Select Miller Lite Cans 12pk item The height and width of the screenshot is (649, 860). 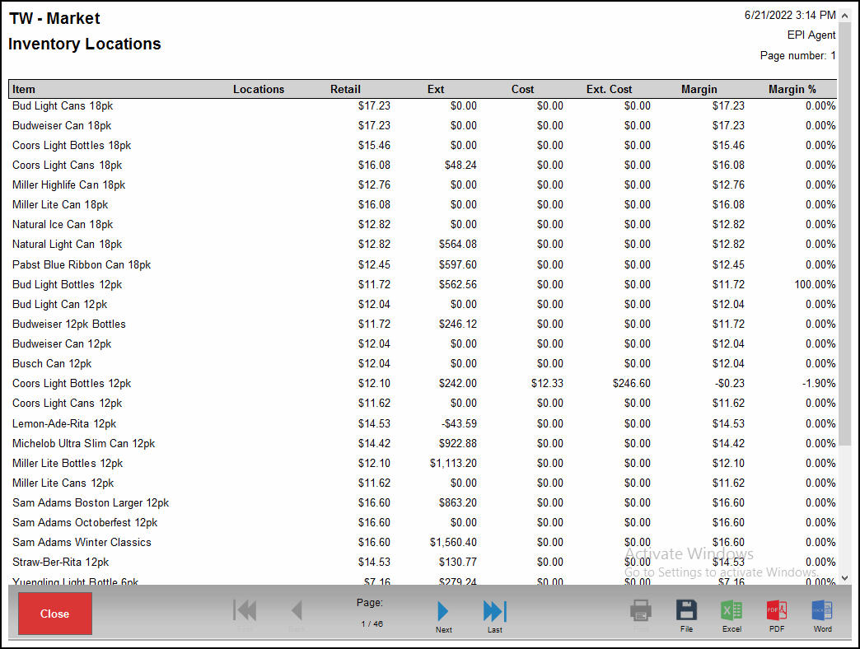[63, 483]
